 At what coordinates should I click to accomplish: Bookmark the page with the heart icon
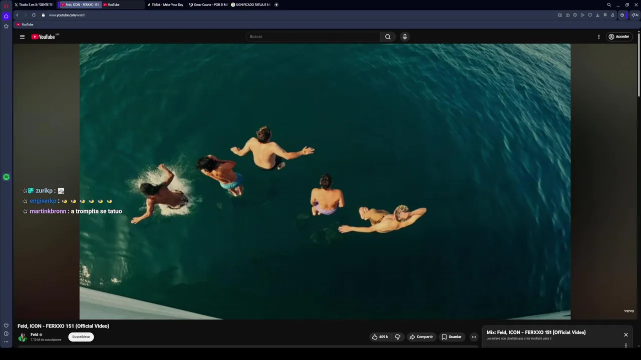click(x=590, y=15)
